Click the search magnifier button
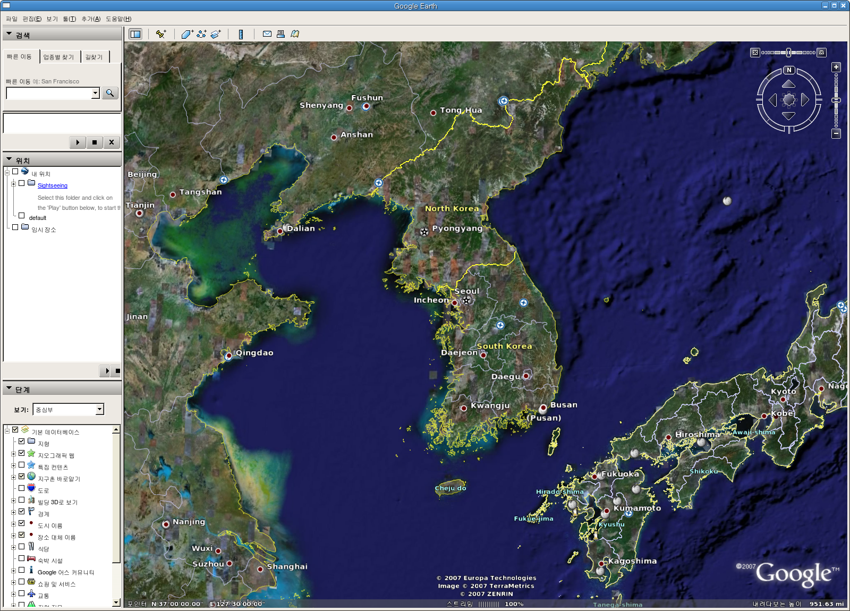 click(110, 93)
